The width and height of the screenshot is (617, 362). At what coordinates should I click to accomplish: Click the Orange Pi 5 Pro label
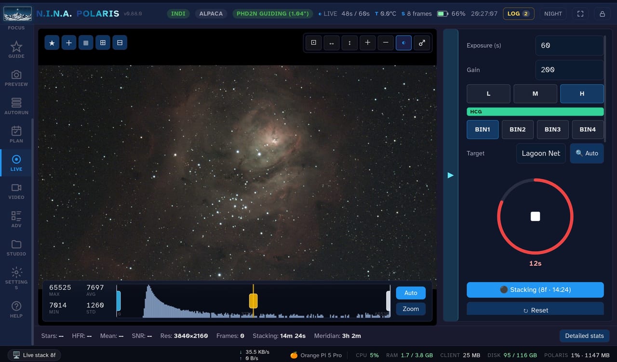click(316, 355)
